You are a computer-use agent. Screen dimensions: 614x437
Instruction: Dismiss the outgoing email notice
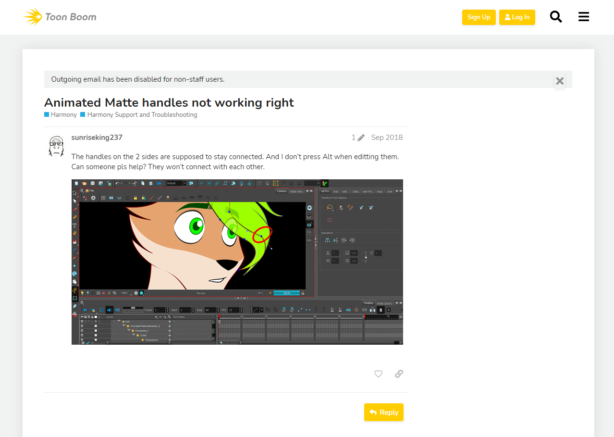pos(559,81)
